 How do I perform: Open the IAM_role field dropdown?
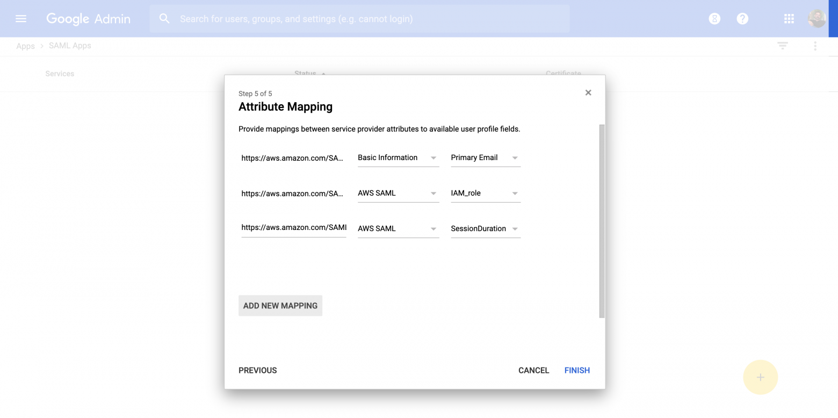tap(485, 193)
